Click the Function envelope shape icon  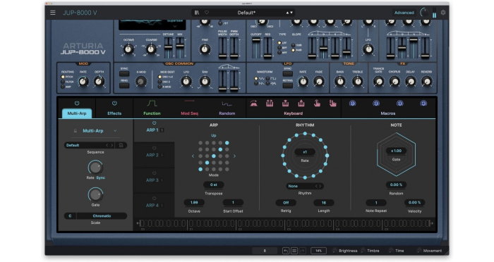[x=152, y=104]
